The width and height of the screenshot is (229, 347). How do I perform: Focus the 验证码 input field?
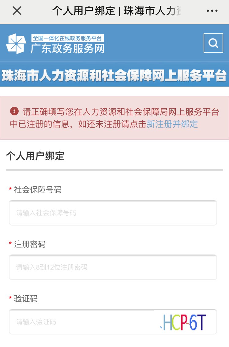click(x=81, y=322)
